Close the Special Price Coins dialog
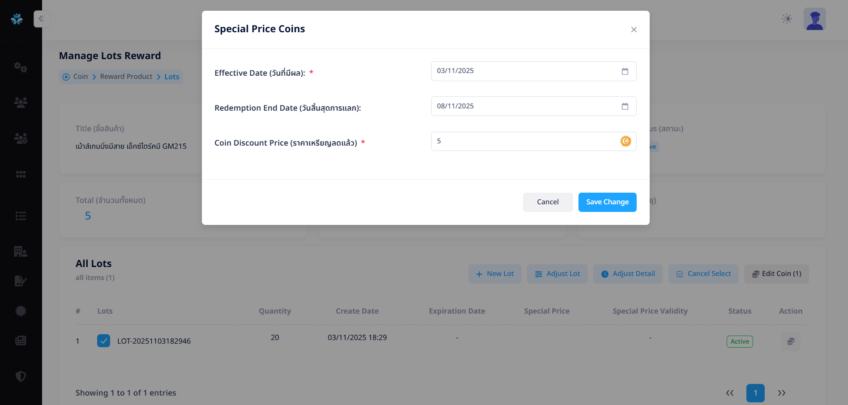This screenshot has width=848, height=405. 634,30
